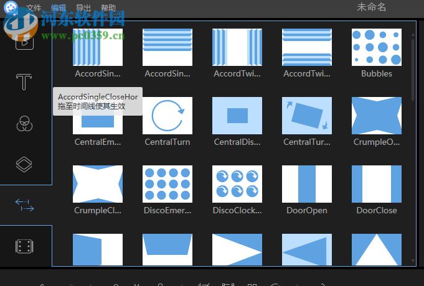Select the DoorClose transition
The width and height of the screenshot is (424, 286).
[x=377, y=184]
